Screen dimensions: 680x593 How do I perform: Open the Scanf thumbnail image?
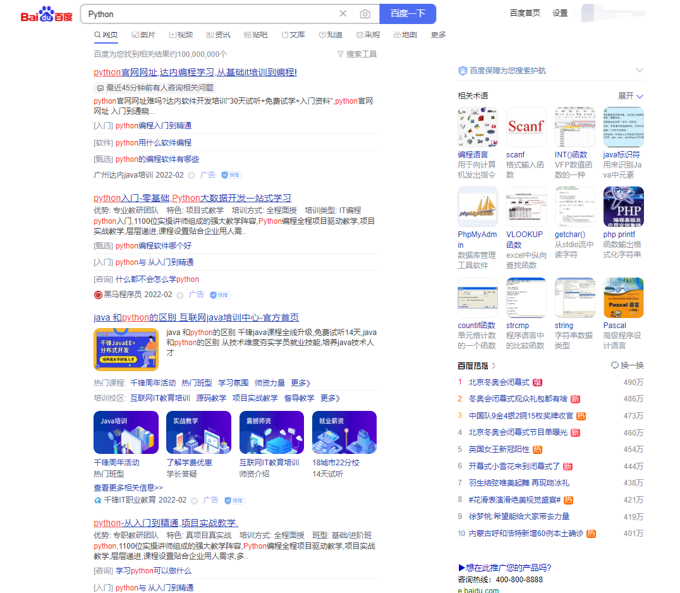click(526, 127)
